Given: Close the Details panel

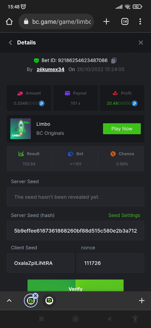Looking at the screenshot, I should coord(141,42).
